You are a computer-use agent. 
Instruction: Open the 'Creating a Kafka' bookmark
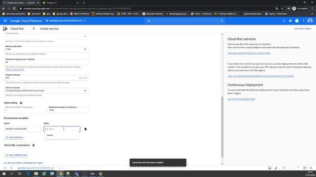point(225,14)
